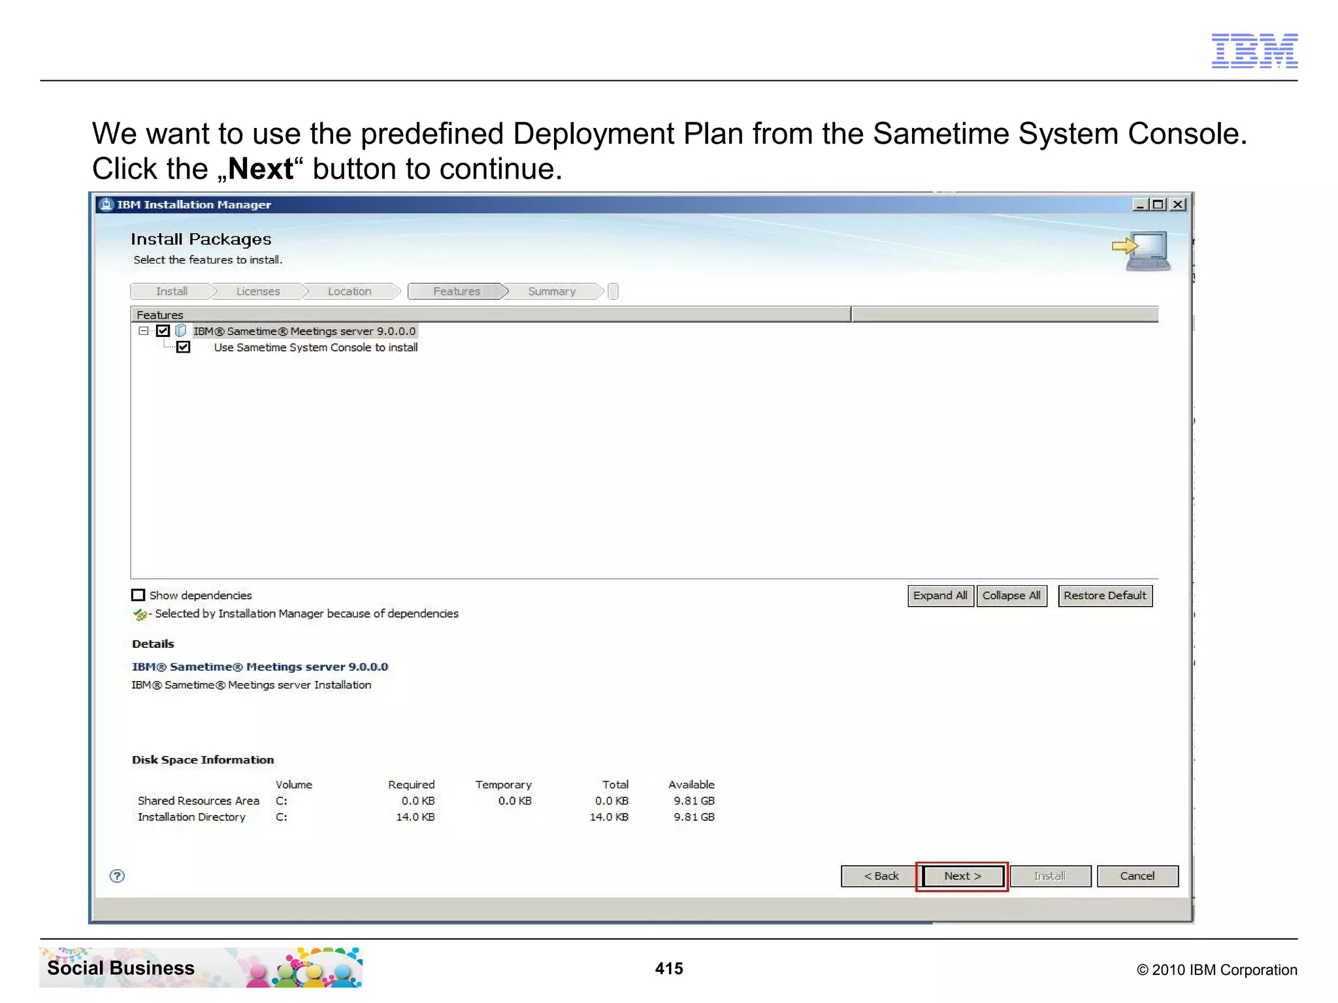The width and height of the screenshot is (1338, 1003).
Task: Click Expand All button
Action: [940, 596]
